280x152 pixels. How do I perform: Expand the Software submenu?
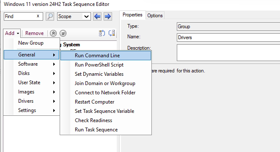pyautogui.click(x=31, y=64)
